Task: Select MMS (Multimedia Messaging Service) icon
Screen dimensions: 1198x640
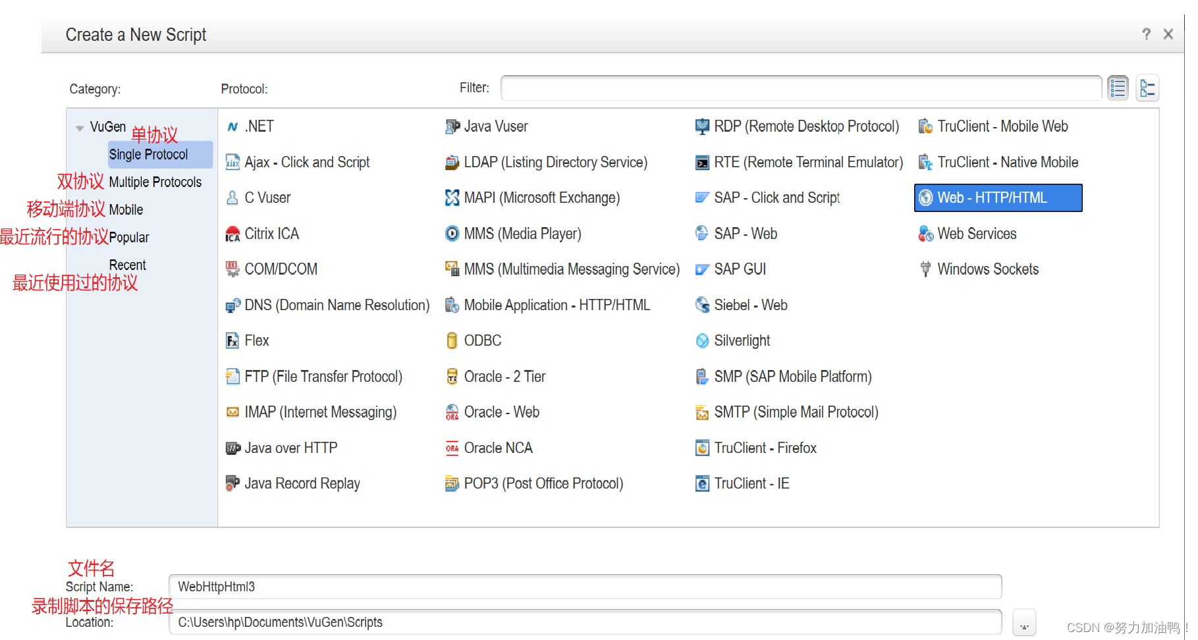Action: pyautogui.click(x=452, y=269)
